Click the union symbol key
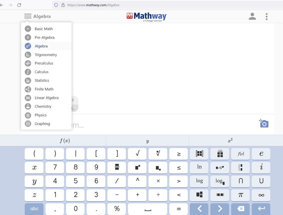Viewport: 283px width, 215px height. pyautogui.click(x=261, y=181)
